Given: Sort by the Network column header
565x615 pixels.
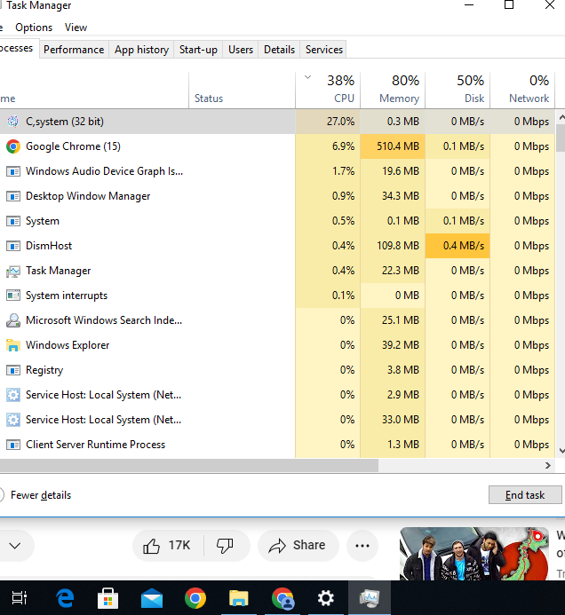Looking at the screenshot, I should (x=522, y=90).
